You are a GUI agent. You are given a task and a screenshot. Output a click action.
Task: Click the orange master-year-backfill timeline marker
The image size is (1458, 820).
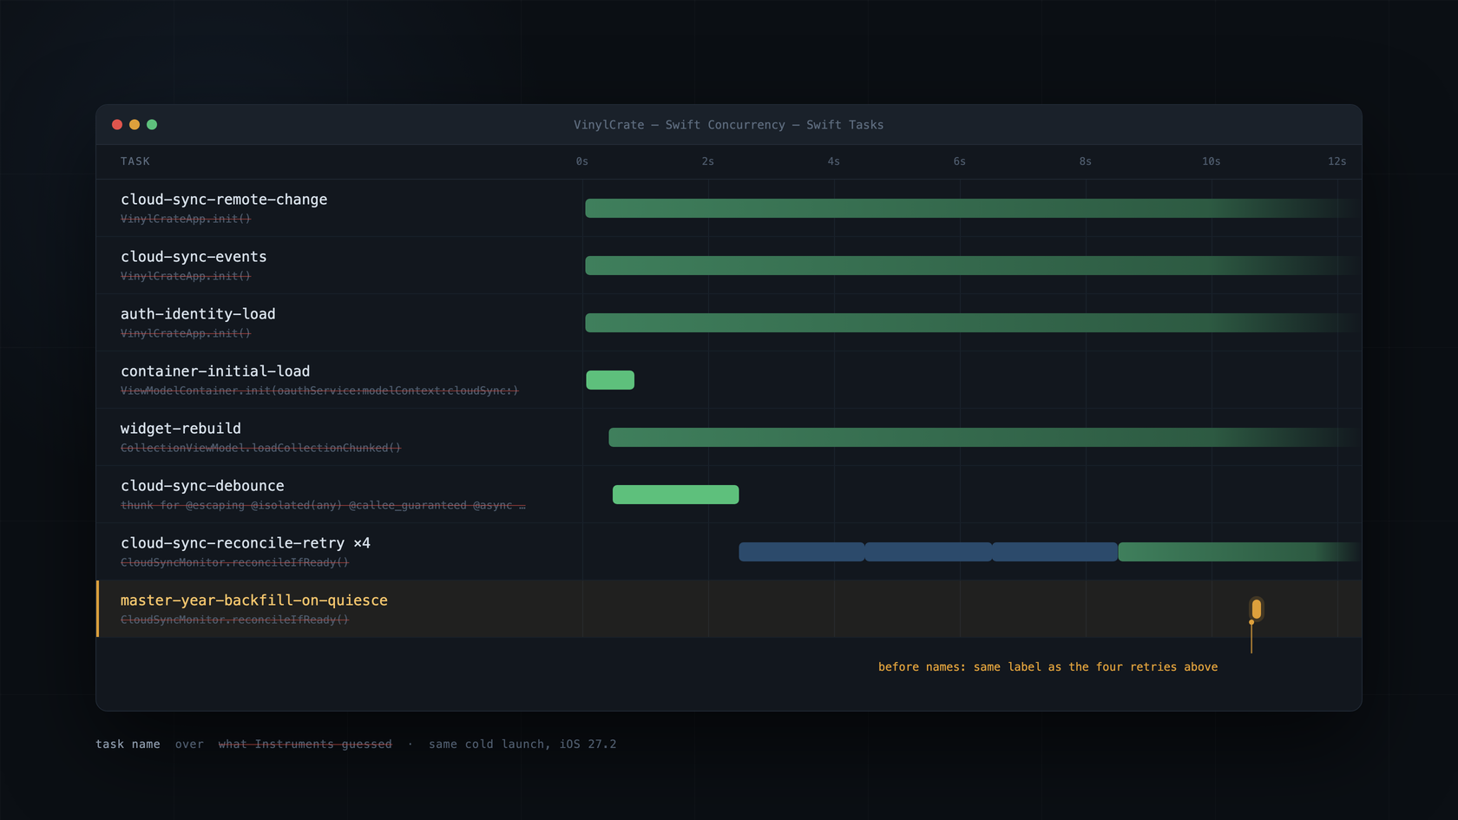pyautogui.click(x=1256, y=609)
